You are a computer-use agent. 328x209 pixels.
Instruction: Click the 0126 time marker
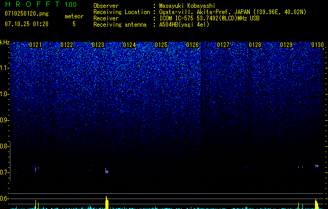coord(192,45)
